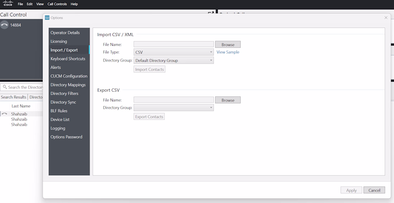Select Keyboard Shortcuts in options sidebar
The image size is (394, 203).
[x=69, y=59]
